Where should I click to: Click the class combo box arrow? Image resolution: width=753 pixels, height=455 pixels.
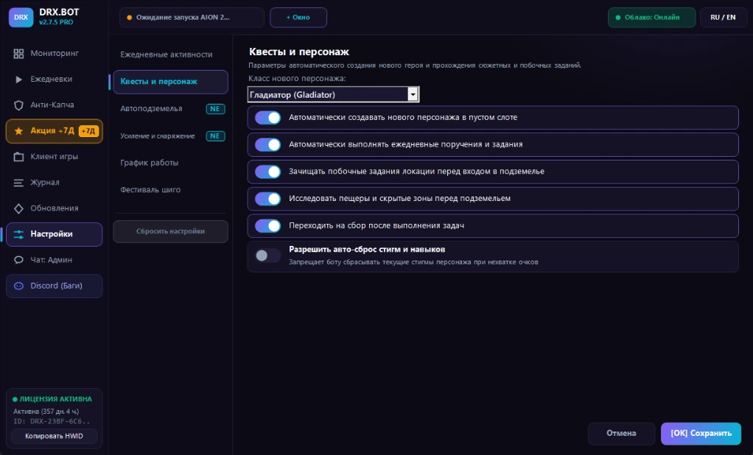click(x=413, y=94)
